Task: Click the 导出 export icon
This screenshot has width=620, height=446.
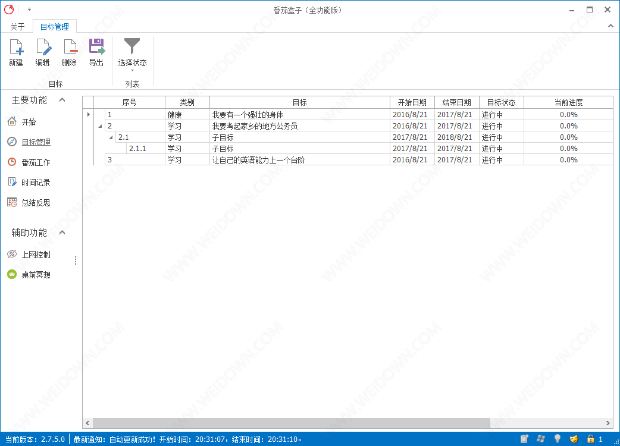Action: point(96,47)
